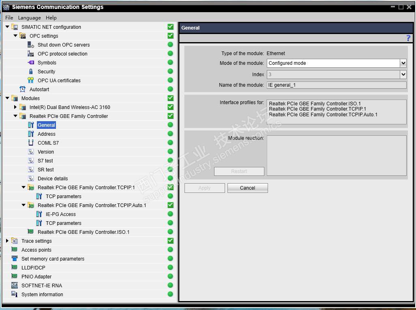Collapse the Modules node

(x=7, y=98)
